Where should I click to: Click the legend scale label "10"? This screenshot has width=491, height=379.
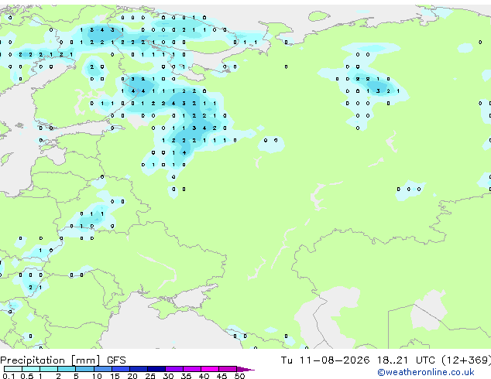(x=97, y=376)
